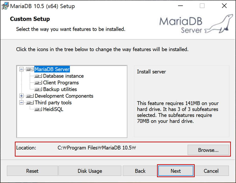Click the 'This feature requires 141MB' text

click(x=178, y=112)
